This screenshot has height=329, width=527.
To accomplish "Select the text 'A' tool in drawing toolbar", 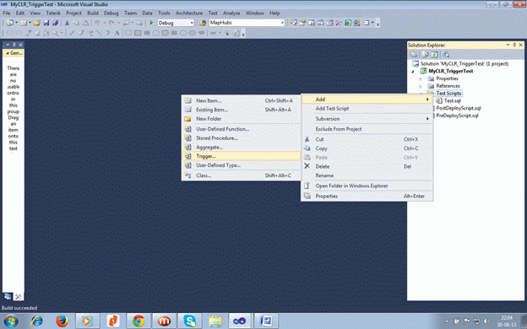I will tap(117, 33).
